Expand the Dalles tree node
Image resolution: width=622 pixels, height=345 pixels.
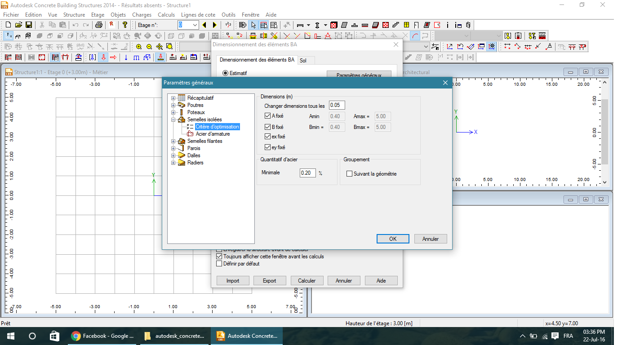point(173,155)
